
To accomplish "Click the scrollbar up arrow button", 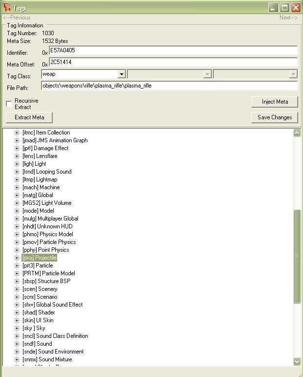I will tap(297, 133).
